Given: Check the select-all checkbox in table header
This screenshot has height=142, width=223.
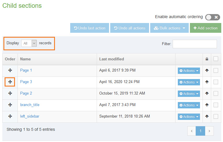Looking at the screenshot, I should (x=216, y=59).
